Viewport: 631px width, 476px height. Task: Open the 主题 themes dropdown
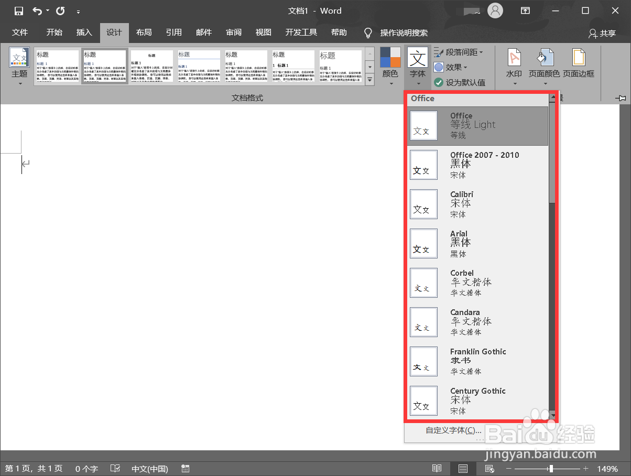[19, 67]
